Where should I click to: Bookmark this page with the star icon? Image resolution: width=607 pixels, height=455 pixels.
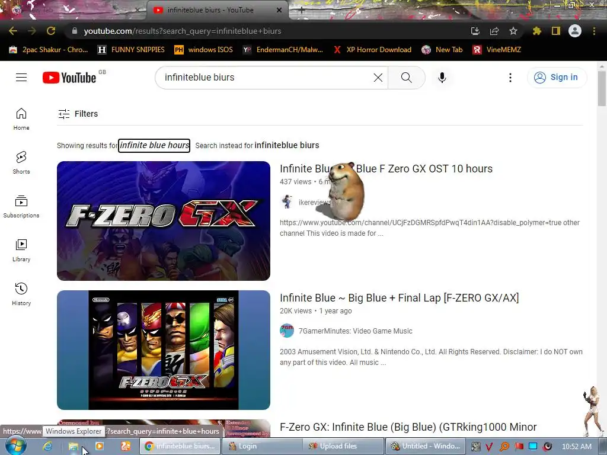[x=513, y=31]
